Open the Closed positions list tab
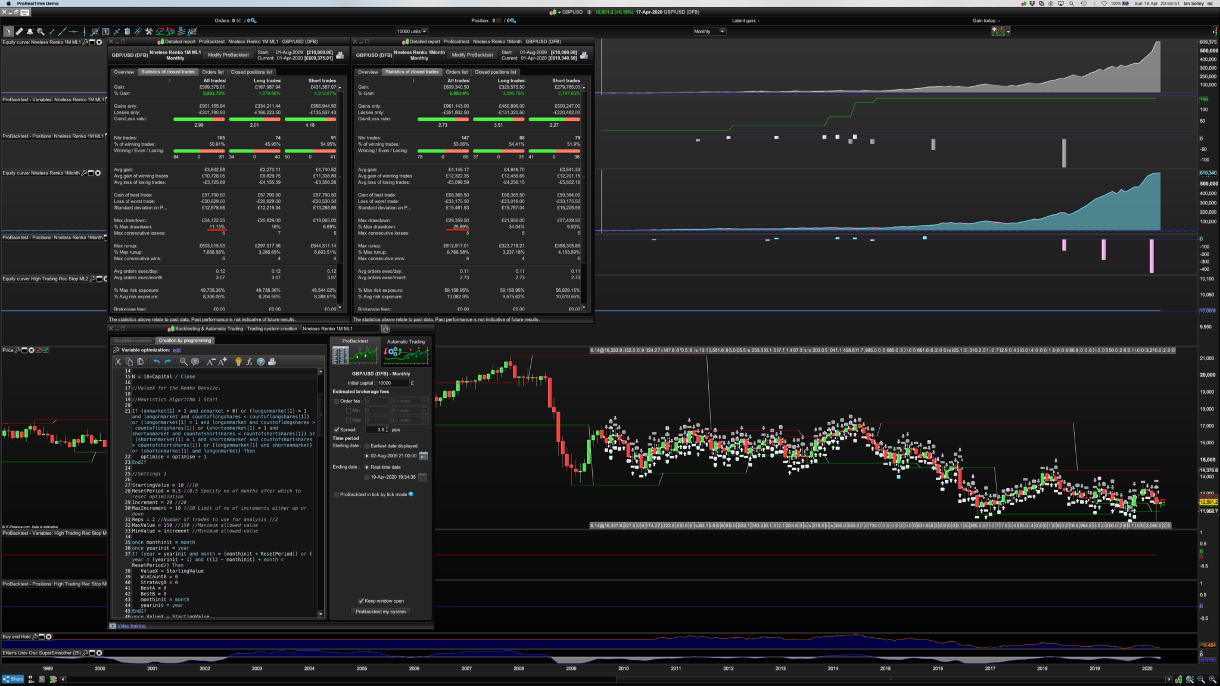This screenshot has width=1220, height=686. coord(251,72)
